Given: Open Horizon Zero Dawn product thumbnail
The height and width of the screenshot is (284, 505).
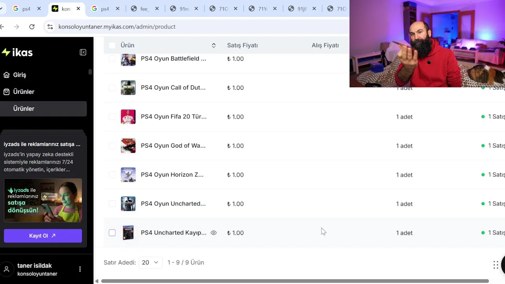Looking at the screenshot, I should pyautogui.click(x=128, y=175).
